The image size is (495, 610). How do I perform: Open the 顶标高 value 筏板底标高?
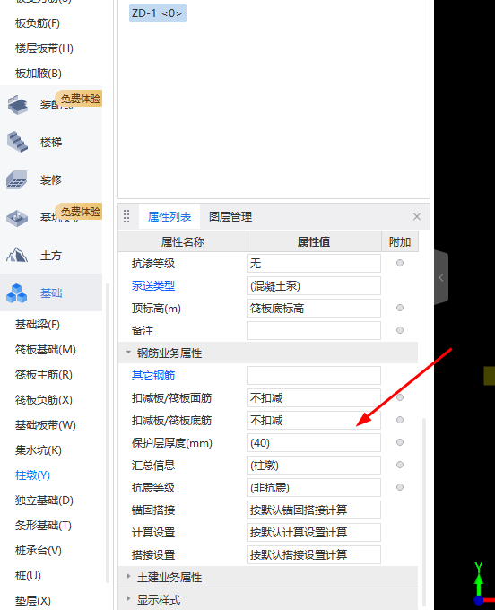pyautogui.click(x=314, y=309)
